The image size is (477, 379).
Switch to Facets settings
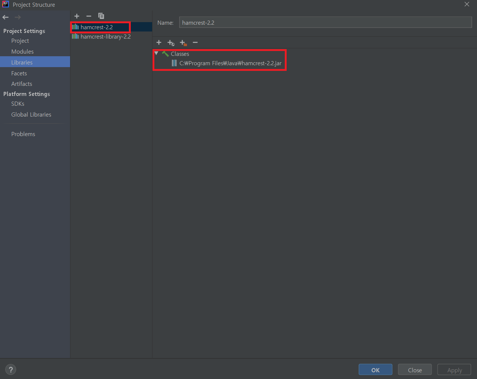pos(19,73)
